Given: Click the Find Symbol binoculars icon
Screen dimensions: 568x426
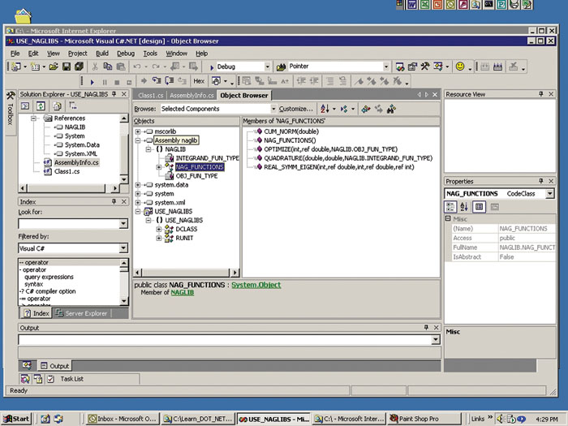Looking at the screenshot, I should click(393, 109).
